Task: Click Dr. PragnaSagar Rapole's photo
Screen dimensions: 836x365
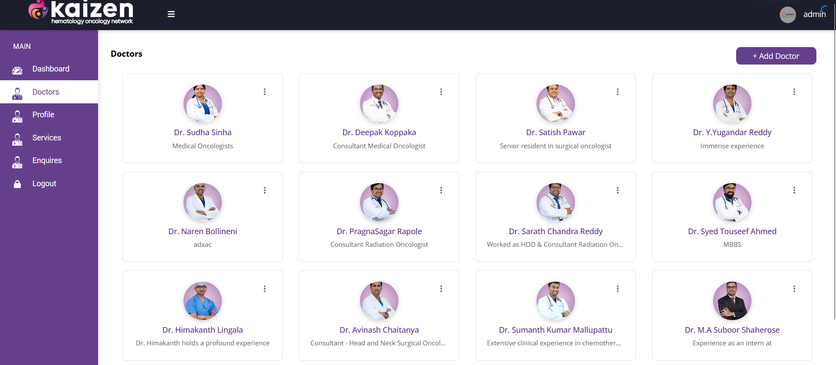Action: [x=379, y=202]
